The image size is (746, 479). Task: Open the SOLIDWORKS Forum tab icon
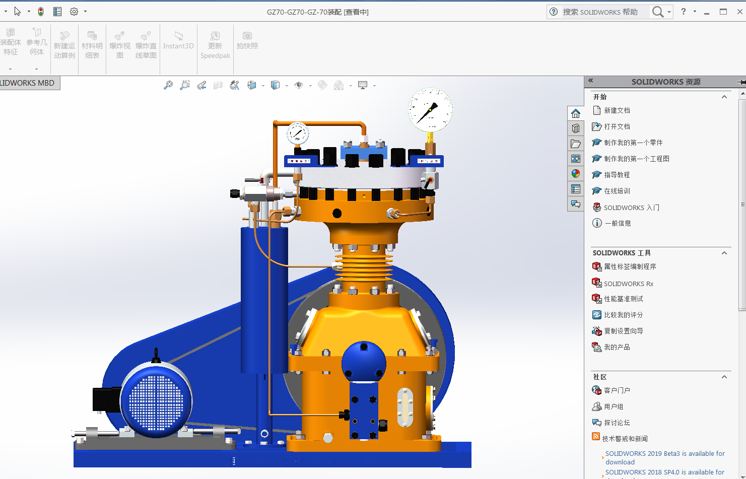tap(576, 204)
